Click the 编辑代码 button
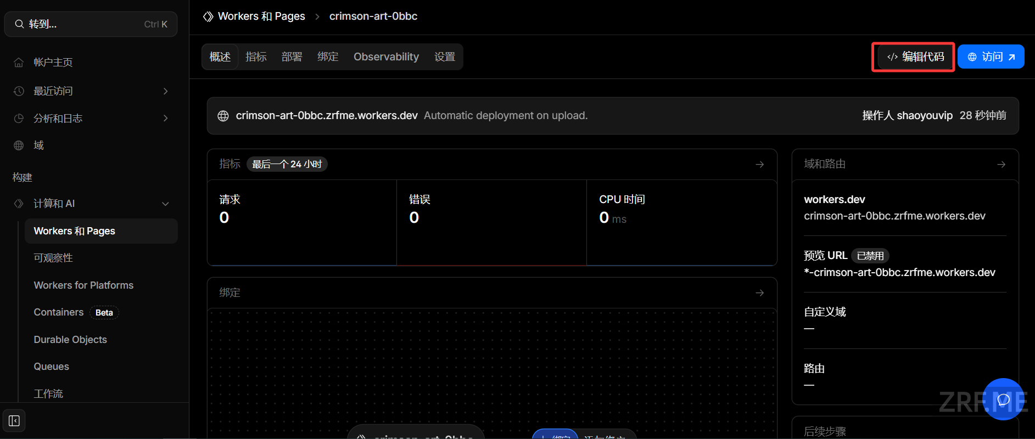 coord(916,57)
